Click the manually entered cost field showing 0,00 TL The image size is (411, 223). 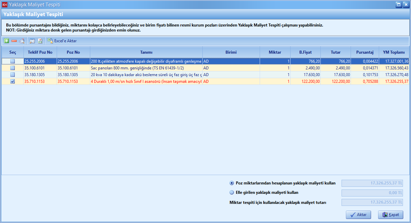372,193
